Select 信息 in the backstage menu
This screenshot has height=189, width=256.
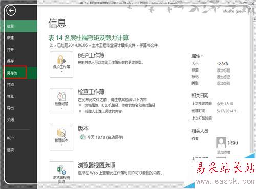pos(18,26)
